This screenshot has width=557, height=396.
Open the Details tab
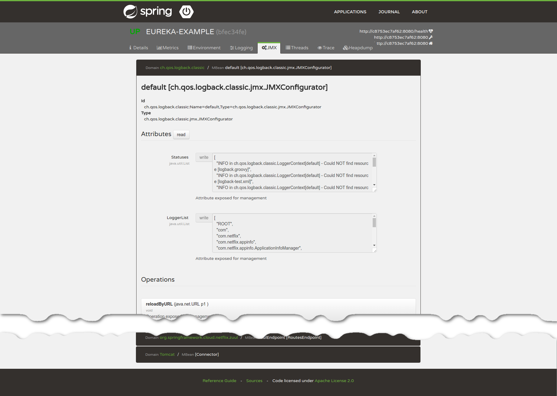[139, 48]
